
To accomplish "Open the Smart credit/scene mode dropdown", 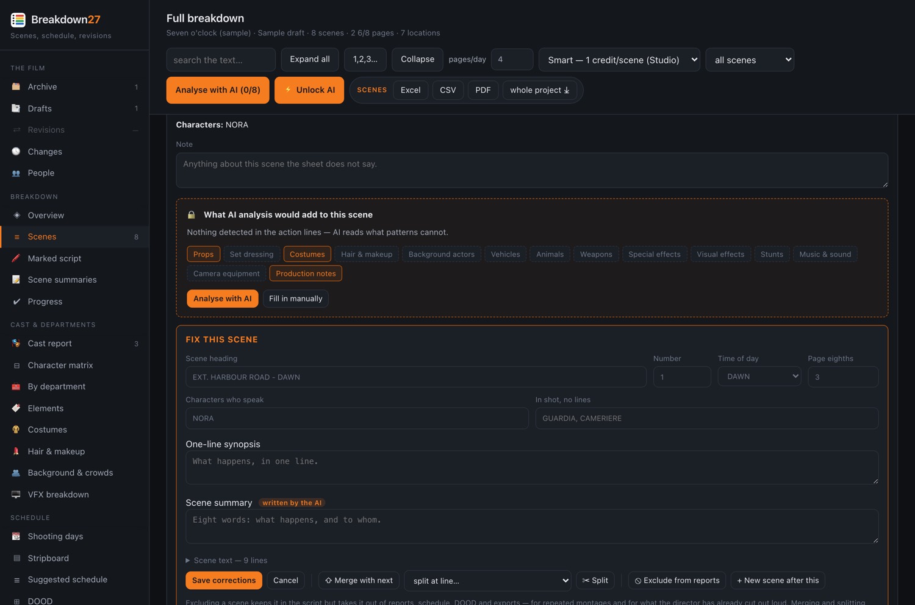I will click(619, 60).
